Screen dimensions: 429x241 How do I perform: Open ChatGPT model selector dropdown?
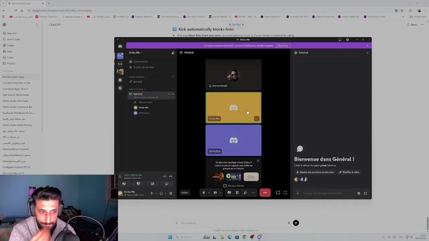[x=56, y=24]
